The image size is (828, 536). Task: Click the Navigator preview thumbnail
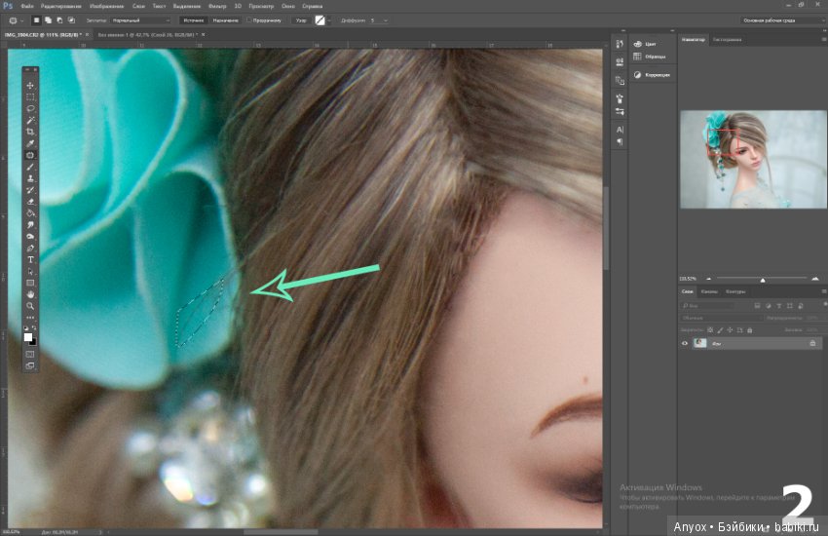pyautogui.click(x=753, y=159)
